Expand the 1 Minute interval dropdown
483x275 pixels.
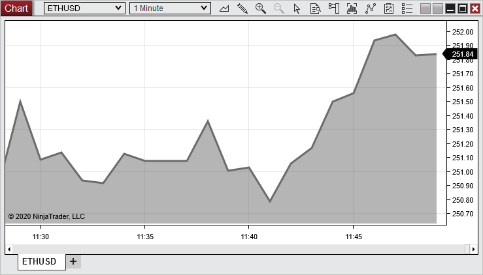point(204,8)
